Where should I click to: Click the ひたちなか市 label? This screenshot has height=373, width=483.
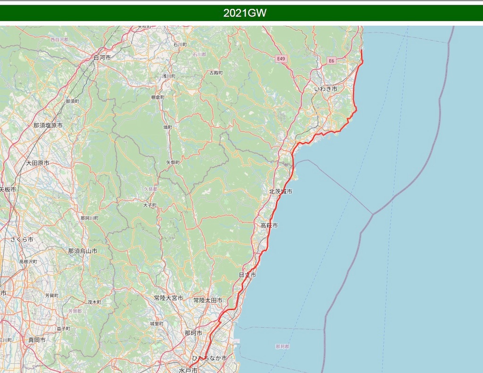tap(209, 358)
